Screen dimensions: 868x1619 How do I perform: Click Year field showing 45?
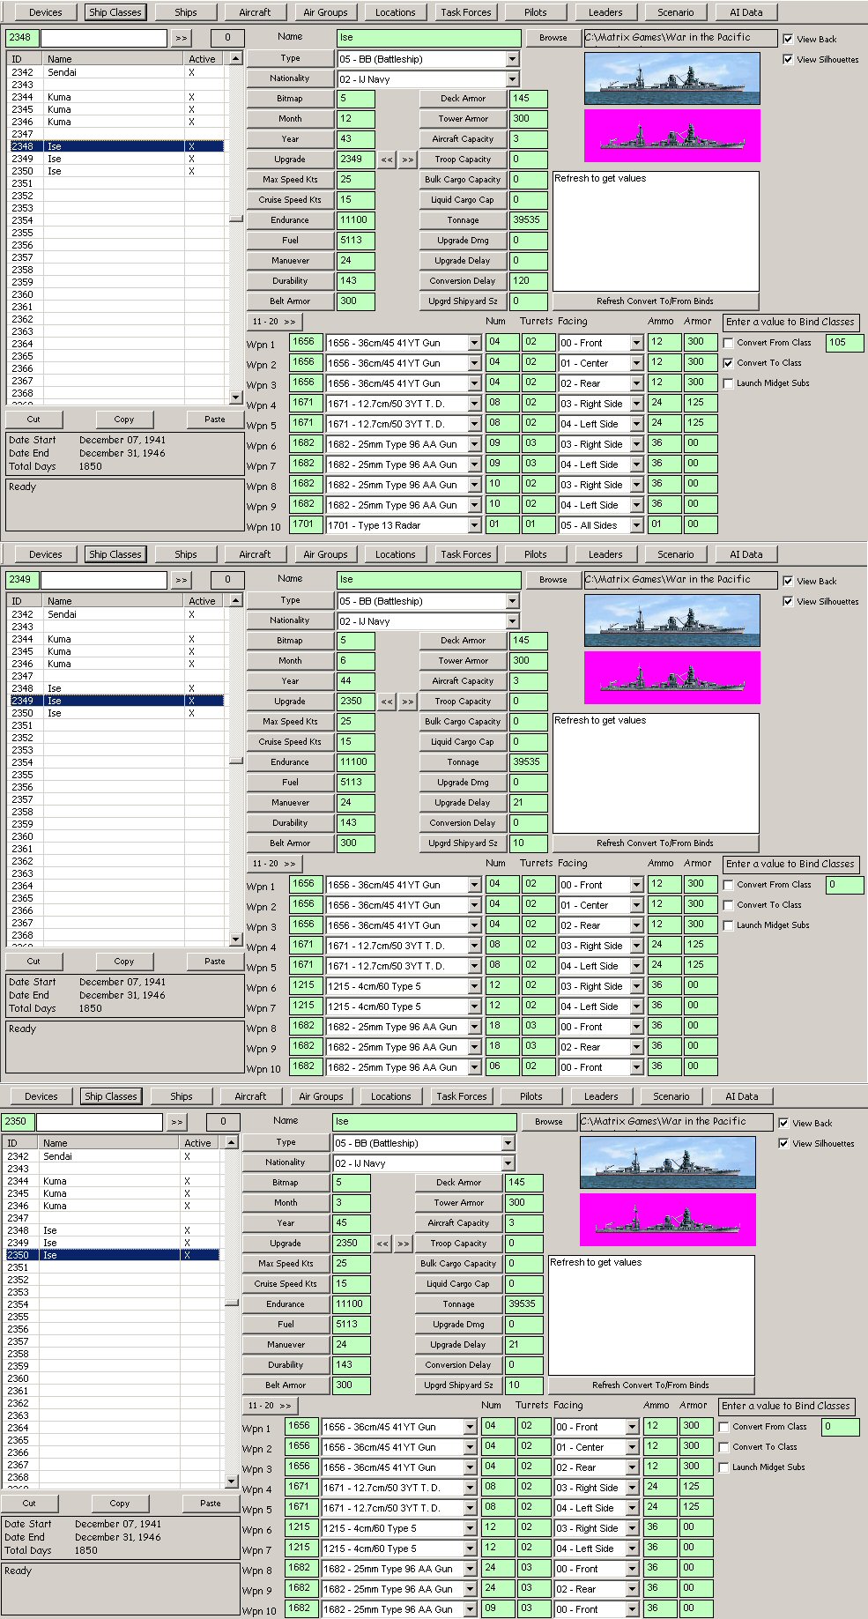point(351,1223)
